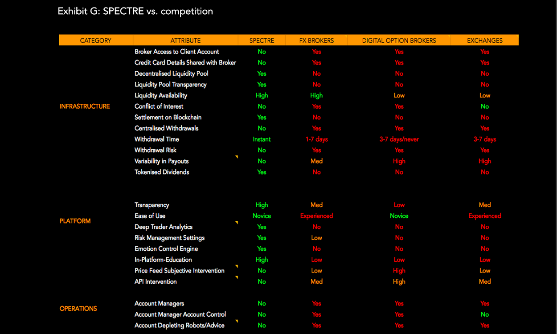Click the EXCHANGES column header
The width and height of the screenshot is (557, 334).
tap(485, 41)
